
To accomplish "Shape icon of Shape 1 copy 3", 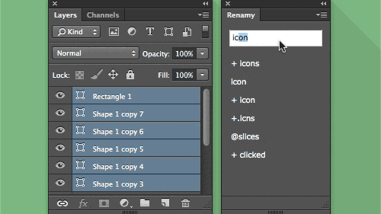I will click(80, 182).
